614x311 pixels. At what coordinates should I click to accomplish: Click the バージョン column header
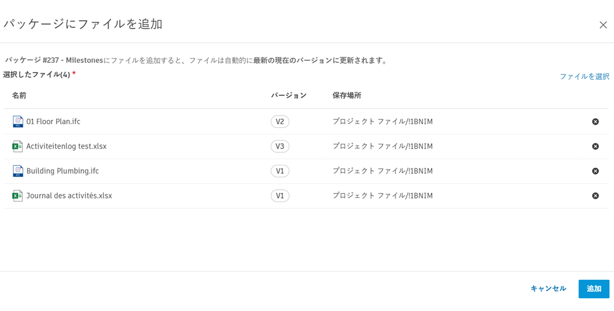[289, 95]
